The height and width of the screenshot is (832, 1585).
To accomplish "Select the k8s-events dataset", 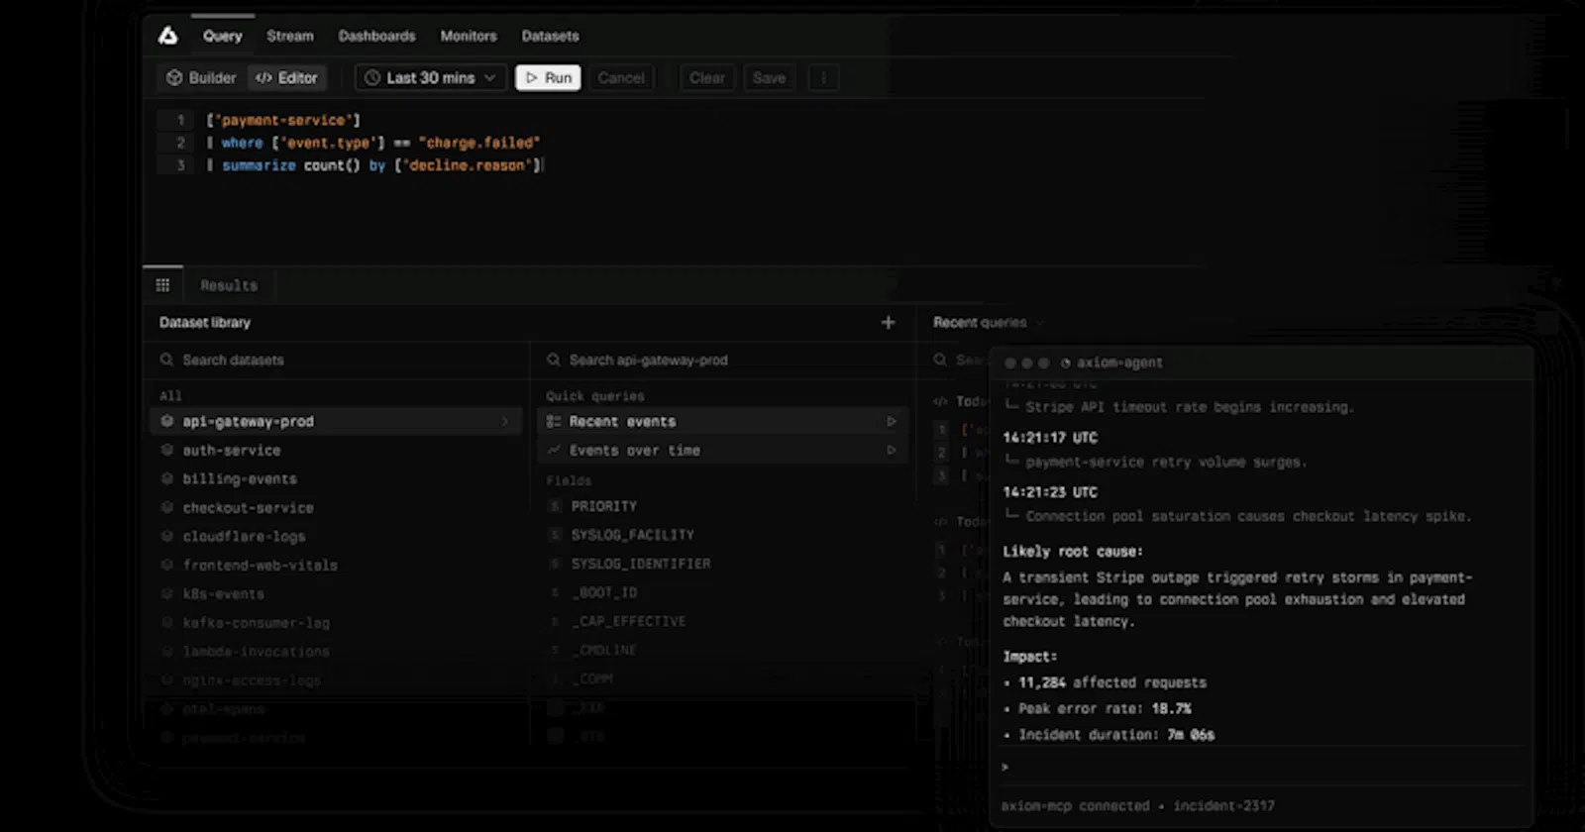I will click(335, 593).
